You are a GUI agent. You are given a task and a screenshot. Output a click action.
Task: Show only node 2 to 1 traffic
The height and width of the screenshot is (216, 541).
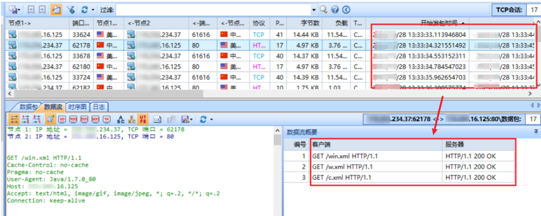[36, 119]
